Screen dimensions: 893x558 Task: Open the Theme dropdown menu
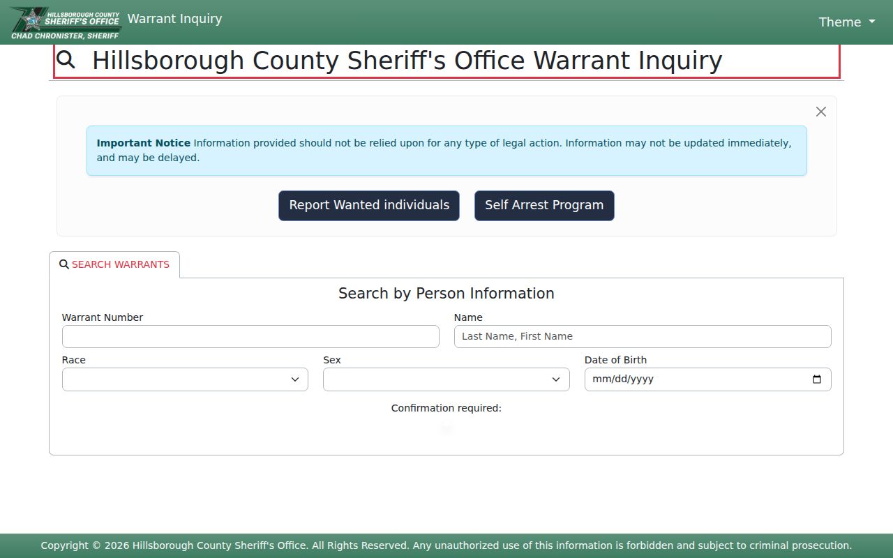(847, 22)
